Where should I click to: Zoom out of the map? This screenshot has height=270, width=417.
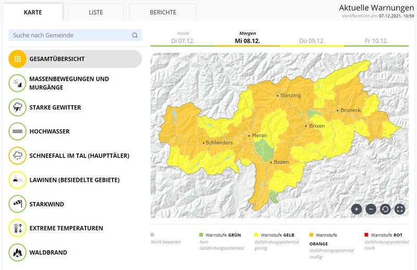point(371,209)
